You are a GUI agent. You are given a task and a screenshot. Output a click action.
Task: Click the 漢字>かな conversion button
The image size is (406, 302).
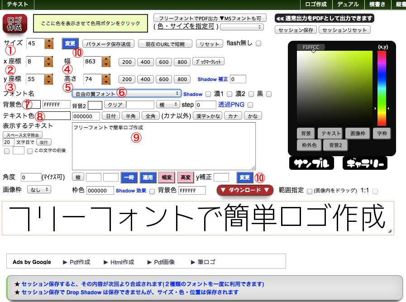pos(208,116)
